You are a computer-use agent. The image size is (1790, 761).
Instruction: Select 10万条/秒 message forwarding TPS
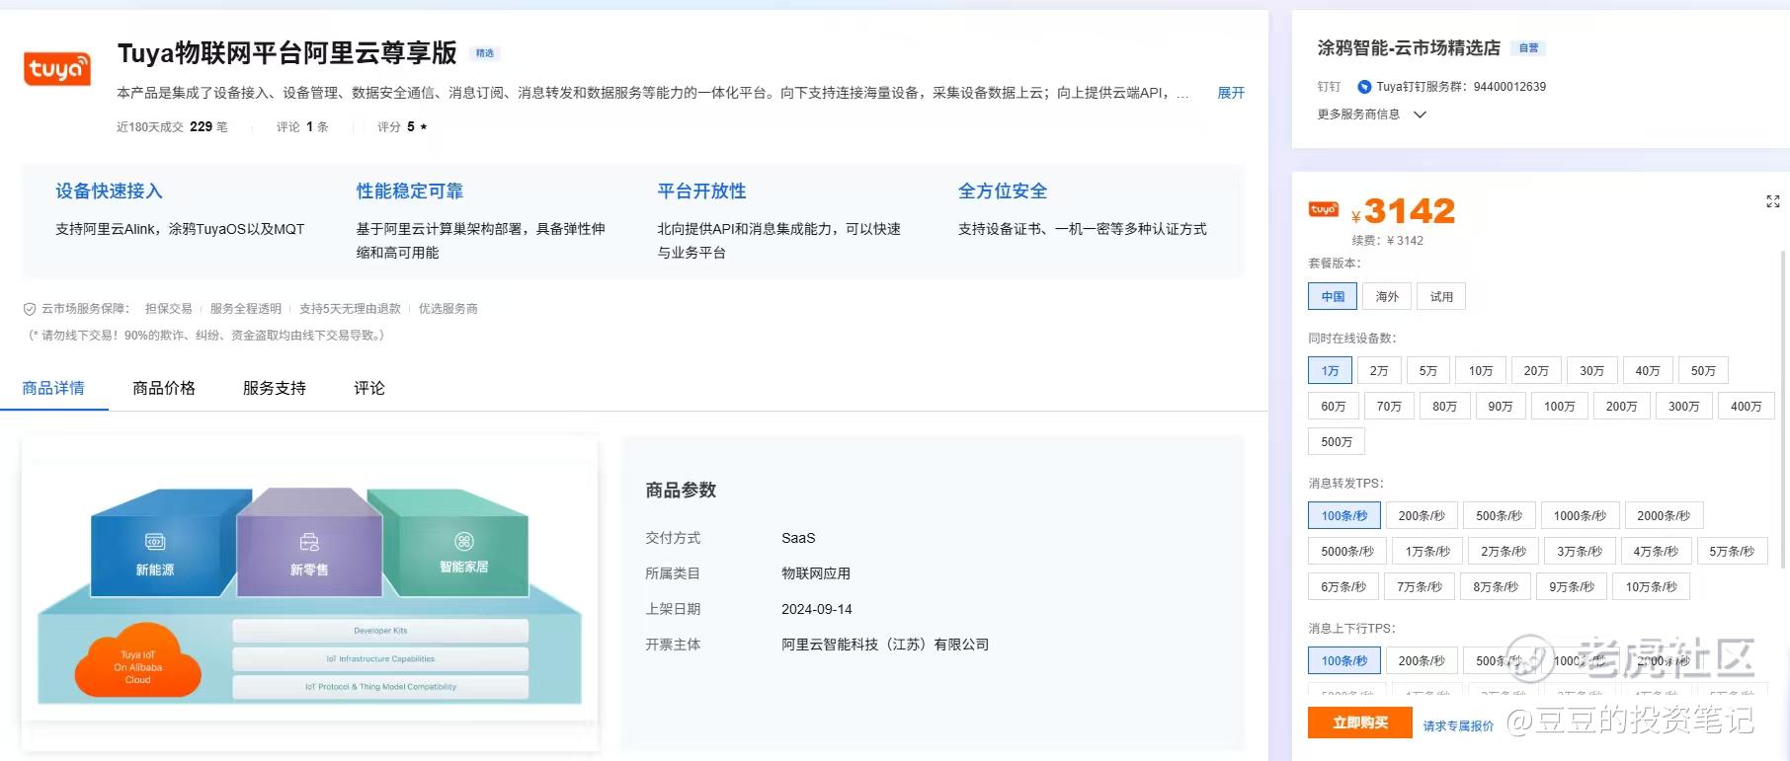(x=1651, y=587)
